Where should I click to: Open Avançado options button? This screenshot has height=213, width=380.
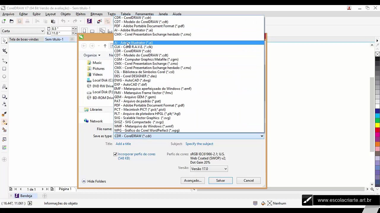point(193,180)
